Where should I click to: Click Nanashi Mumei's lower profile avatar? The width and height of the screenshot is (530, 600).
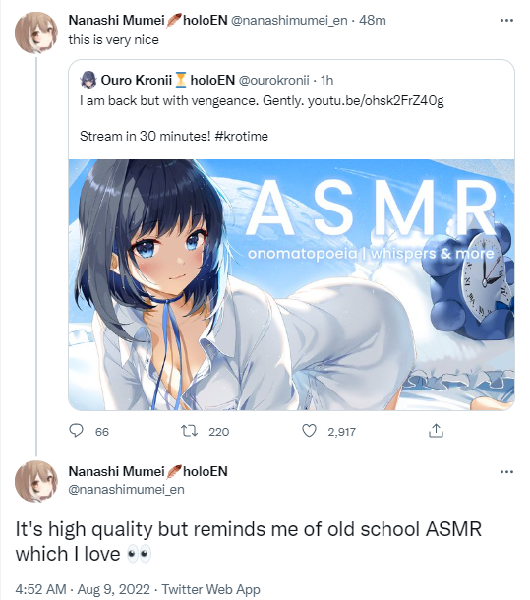(x=36, y=481)
